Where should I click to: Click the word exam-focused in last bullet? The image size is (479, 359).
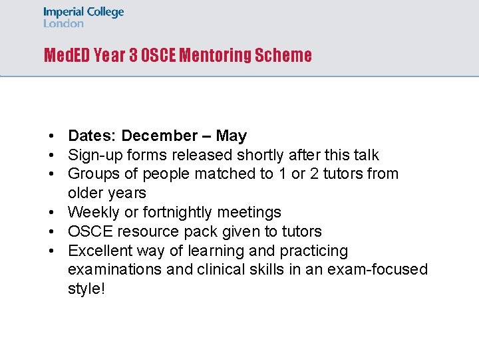coord(378,269)
